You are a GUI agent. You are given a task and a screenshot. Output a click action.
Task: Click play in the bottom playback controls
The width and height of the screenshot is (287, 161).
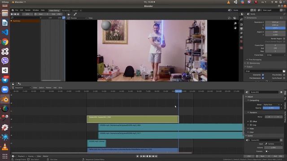150,156
